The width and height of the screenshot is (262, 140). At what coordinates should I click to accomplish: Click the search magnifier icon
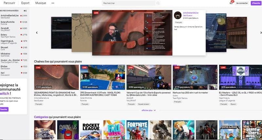click(x=158, y=3)
